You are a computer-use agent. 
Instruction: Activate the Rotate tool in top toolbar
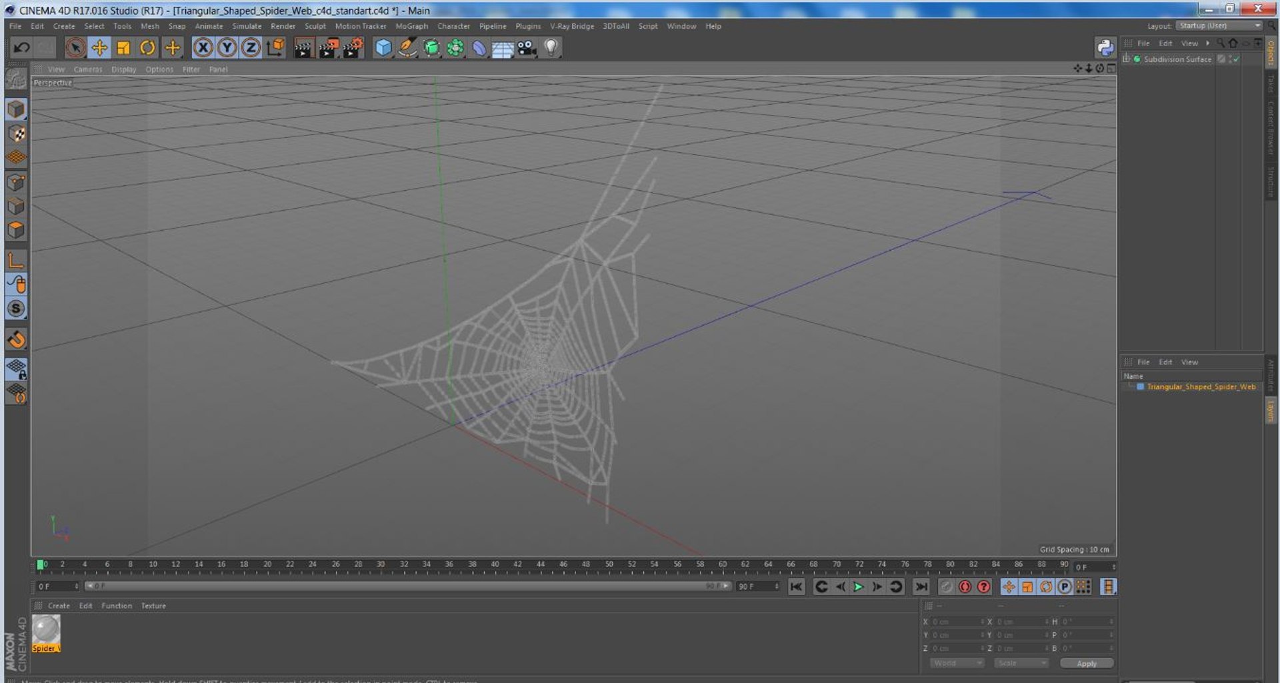point(147,47)
